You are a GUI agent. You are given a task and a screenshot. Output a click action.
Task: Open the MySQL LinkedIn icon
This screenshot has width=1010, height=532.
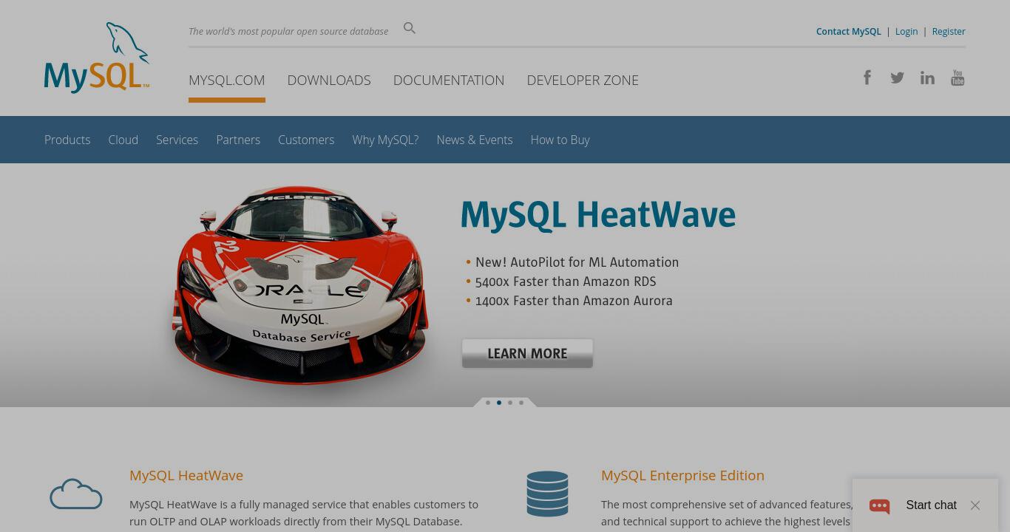(927, 78)
